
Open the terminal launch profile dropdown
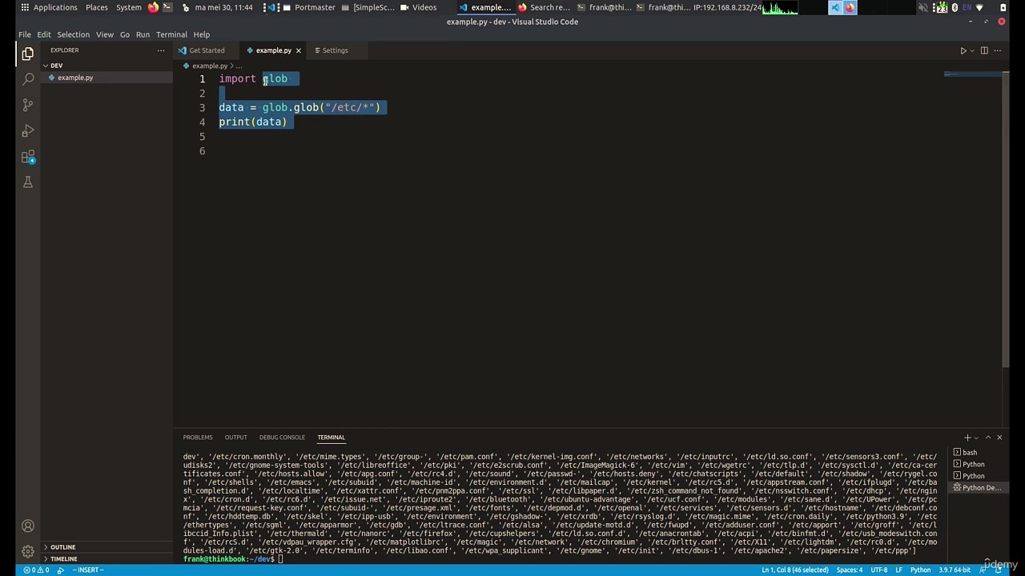tap(975, 438)
